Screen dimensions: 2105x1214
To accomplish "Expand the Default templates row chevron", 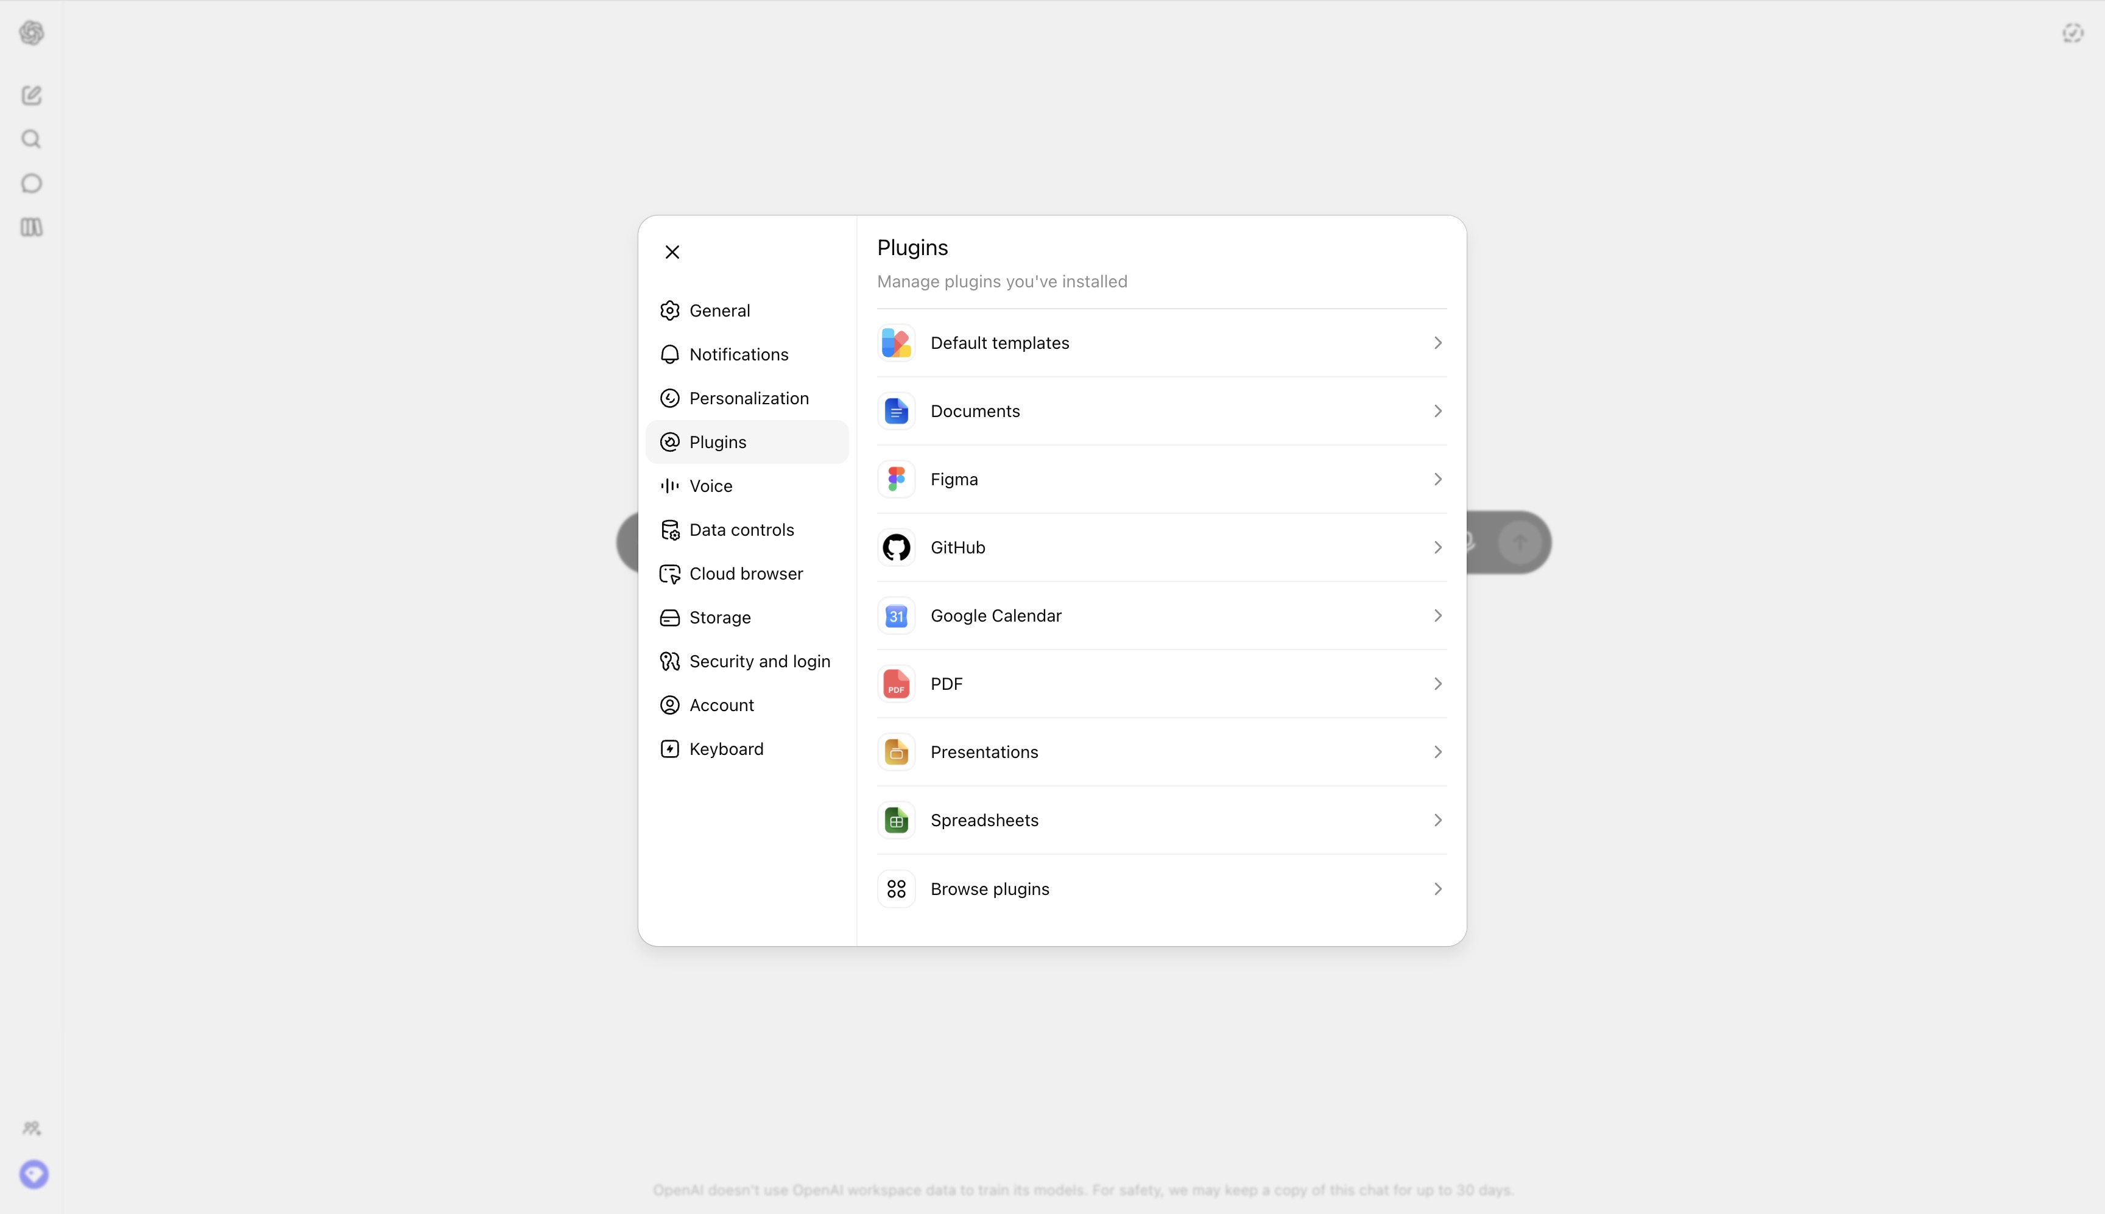I will pyautogui.click(x=1438, y=343).
